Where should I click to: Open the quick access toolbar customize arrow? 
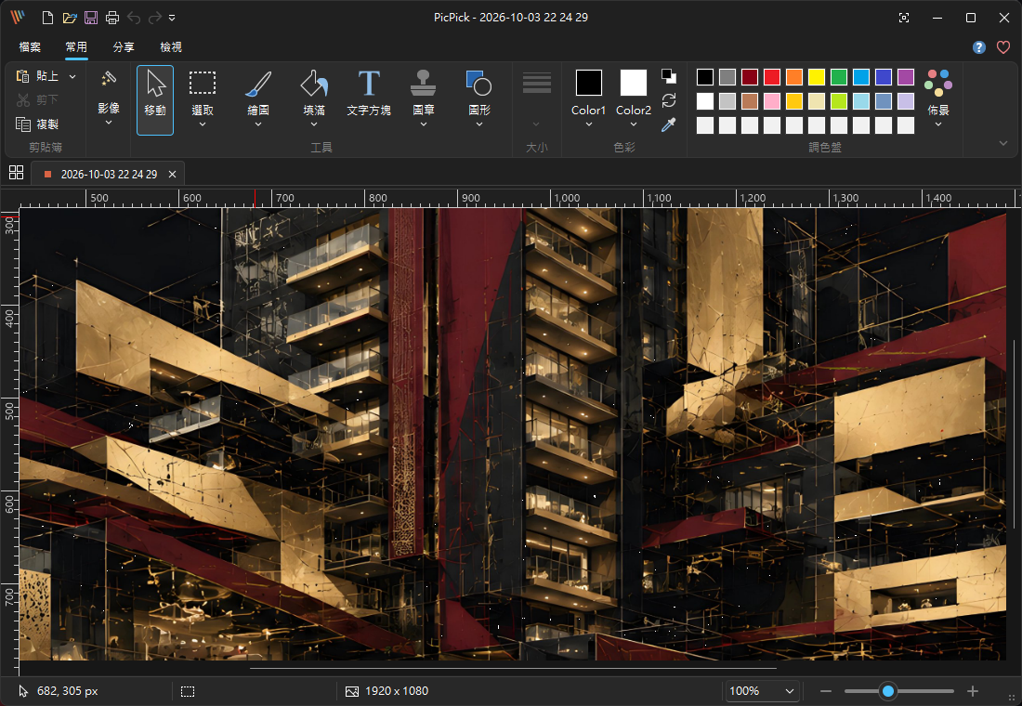tap(172, 18)
